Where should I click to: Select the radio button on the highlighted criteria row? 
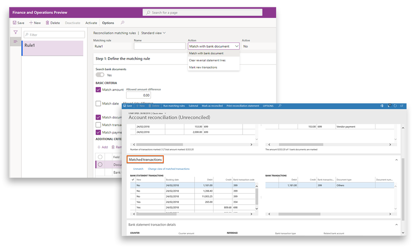click(100, 165)
